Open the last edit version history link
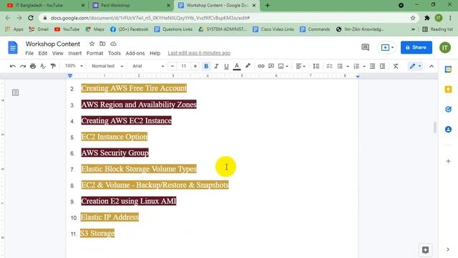Viewport: 458px width, 258px height. point(199,53)
